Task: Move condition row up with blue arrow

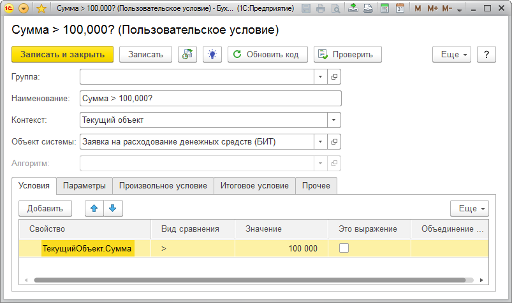Action: pyautogui.click(x=94, y=208)
